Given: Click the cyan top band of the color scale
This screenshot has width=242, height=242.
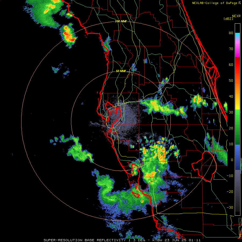Looking at the screenshot, I should coord(237,36).
